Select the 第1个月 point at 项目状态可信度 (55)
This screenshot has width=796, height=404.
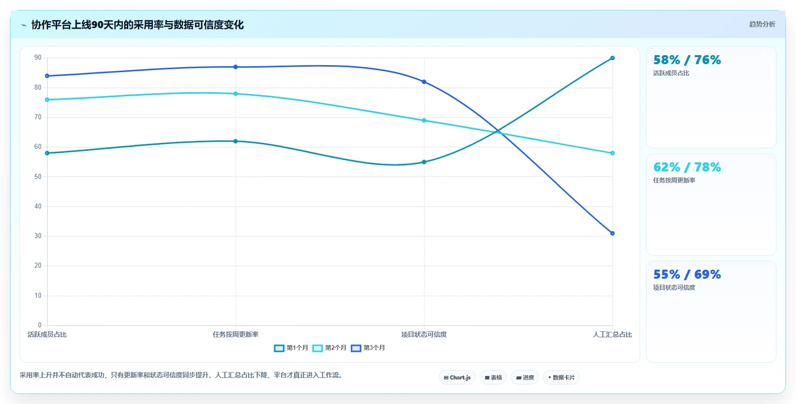[424, 162]
